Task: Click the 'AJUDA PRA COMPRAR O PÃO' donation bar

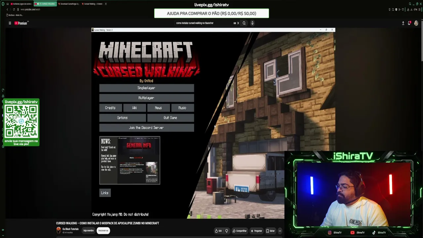Action: pyautogui.click(x=211, y=14)
